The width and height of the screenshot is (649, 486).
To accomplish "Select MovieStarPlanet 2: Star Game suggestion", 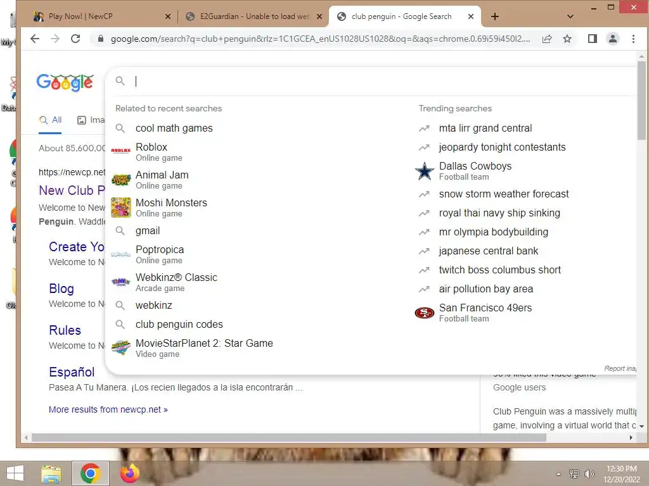I will coord(204,348).
